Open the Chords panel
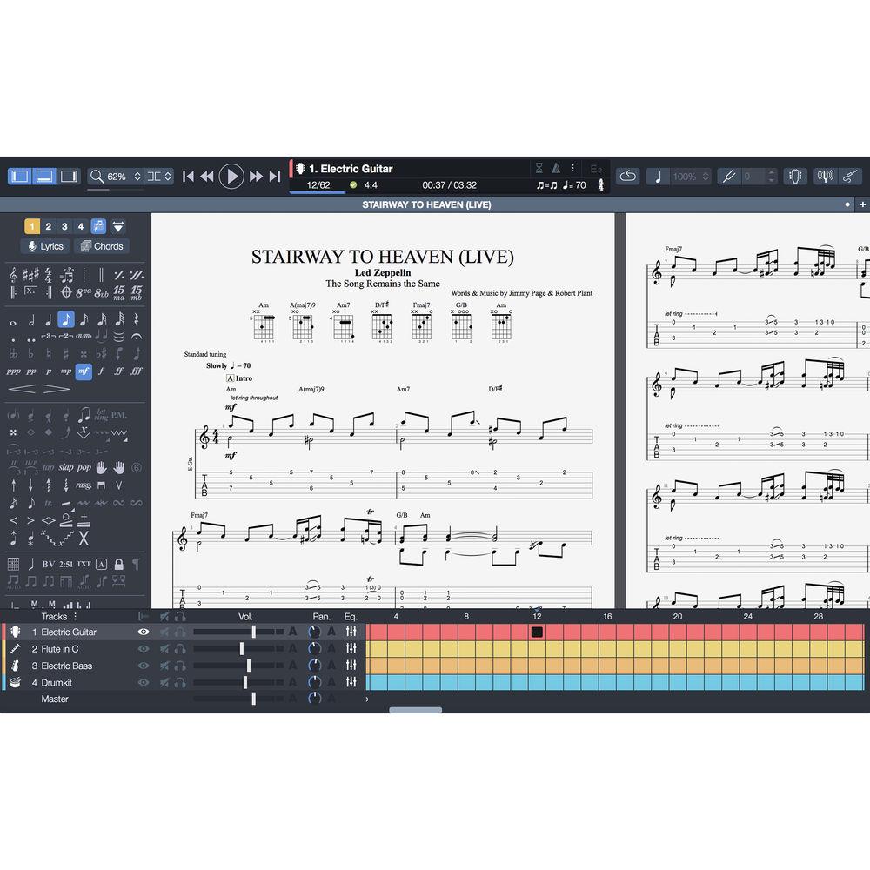870x870 pixels. coord(102,245)
